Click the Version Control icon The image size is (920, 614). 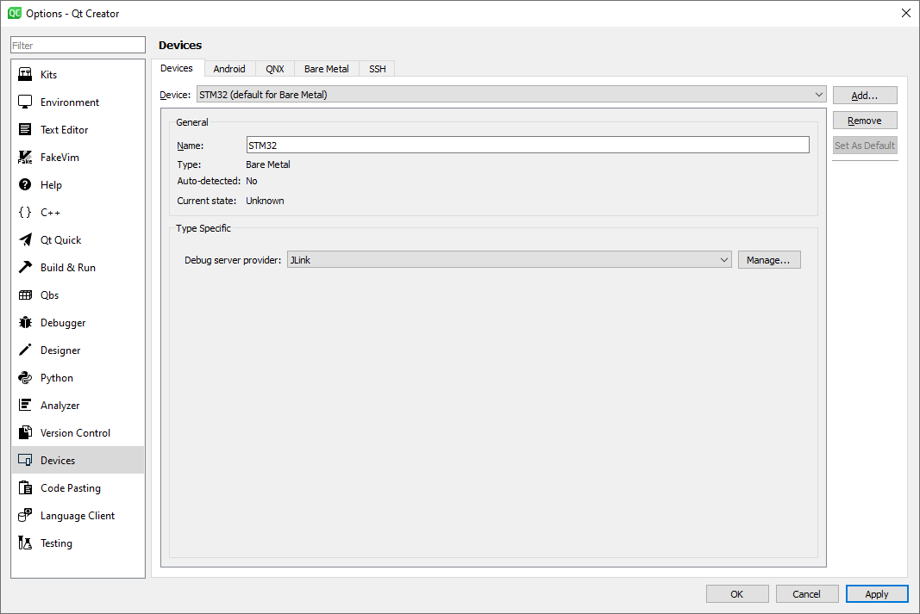[x=25, y=433]
